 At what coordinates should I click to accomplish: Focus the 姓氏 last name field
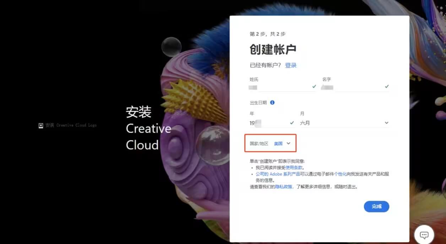(x=283, y=87)
